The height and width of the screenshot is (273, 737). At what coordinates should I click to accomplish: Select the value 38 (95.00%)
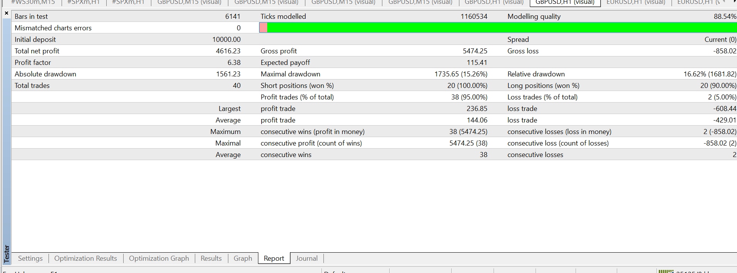pyautogui.click(x=469, y=97)
